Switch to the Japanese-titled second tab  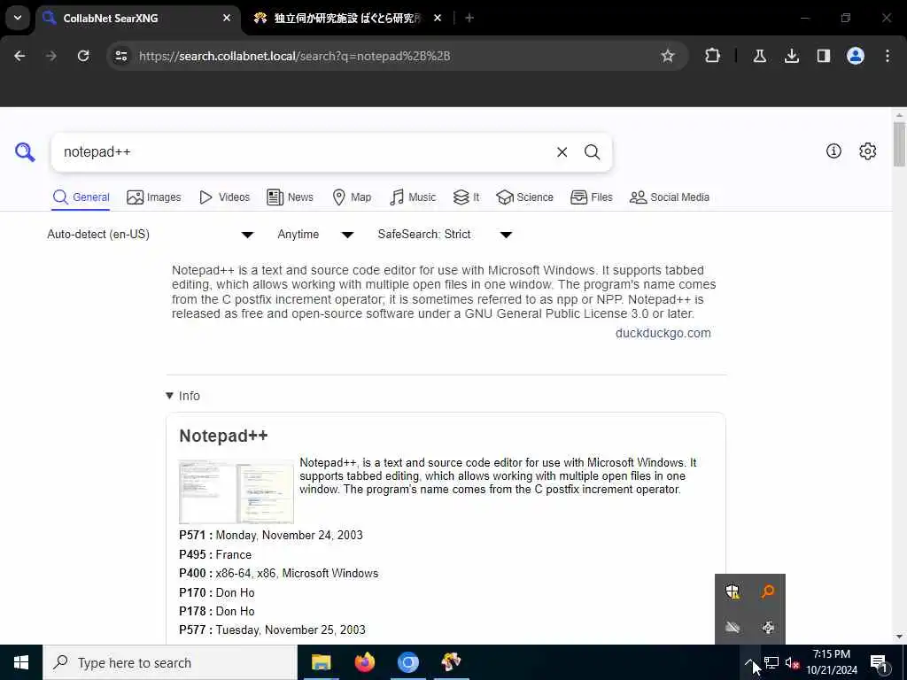click(x=347, y=18)
